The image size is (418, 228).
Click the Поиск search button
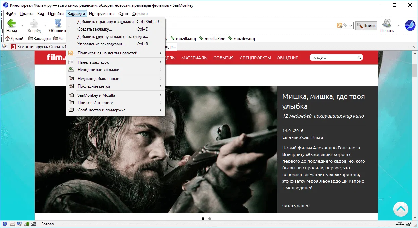click(x=366, y=25)
